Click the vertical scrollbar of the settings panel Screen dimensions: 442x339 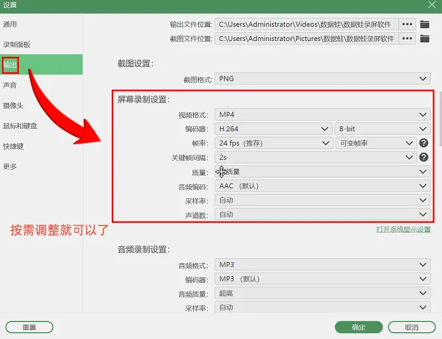tap(440, 119)
